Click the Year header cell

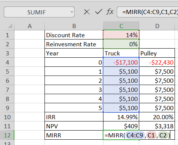tap(74, 53)
